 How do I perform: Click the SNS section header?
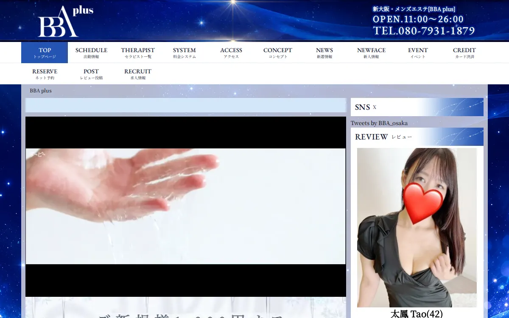(x=417, y=107)
